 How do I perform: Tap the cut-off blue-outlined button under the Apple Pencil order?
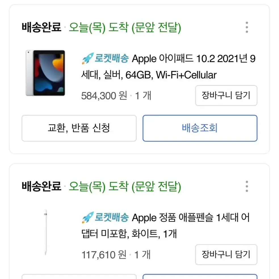pyautogui.click(x=200, y=276)
